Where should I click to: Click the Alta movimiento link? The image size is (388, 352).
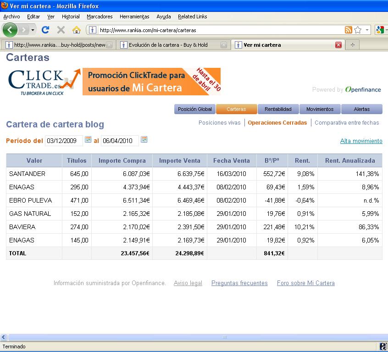coord(361,141)
